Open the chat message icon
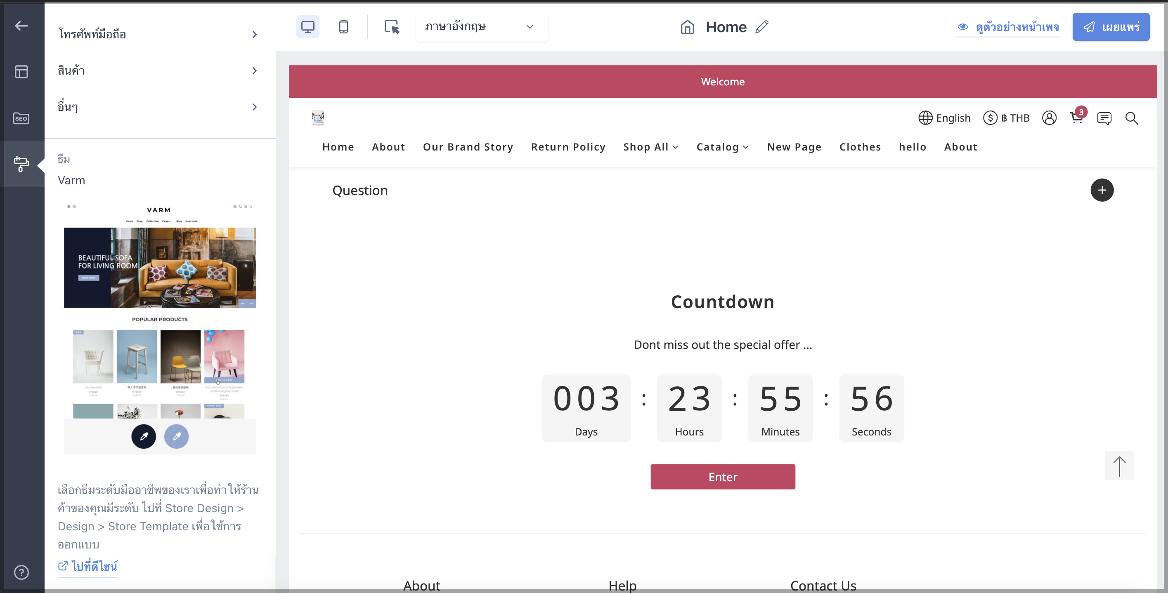This screenshot has width=1168, height=593. point(1104,118)
